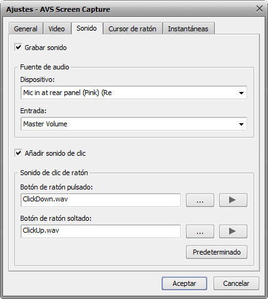Open the Dispositivo dropdown list
Screen dimensions: 268x299
[134, 93]
